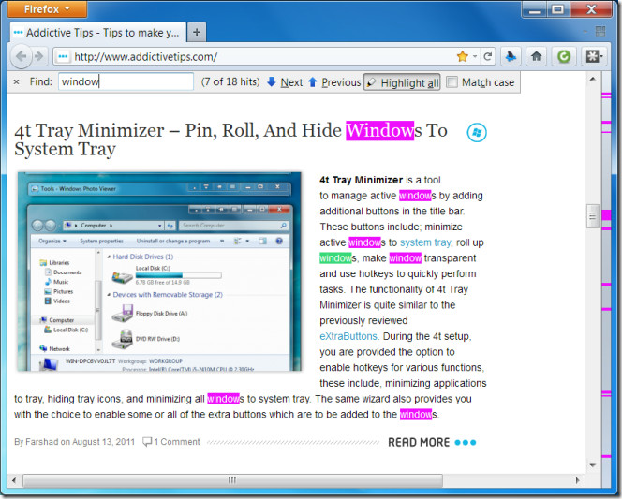
Task: Follow the eXtraButtons link
Action: pos(348,336)
